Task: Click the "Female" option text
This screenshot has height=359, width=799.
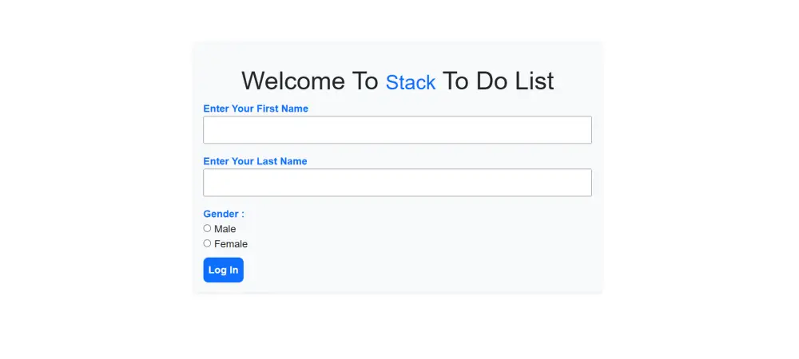Action: click(231, 244)
